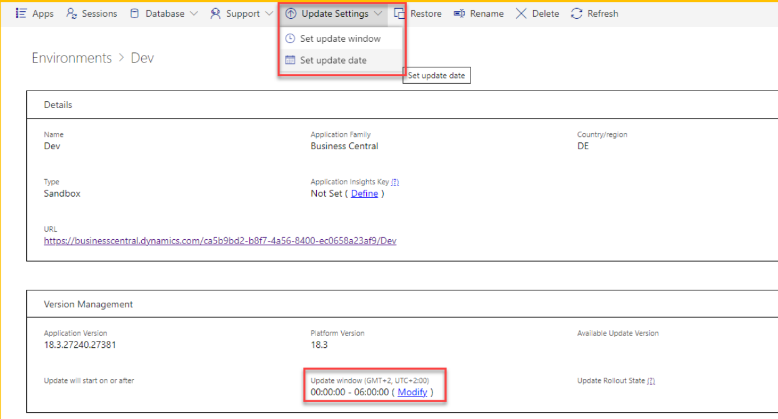Click the Define link for Application Insights
Screen dimensions: 778x419
364,194
